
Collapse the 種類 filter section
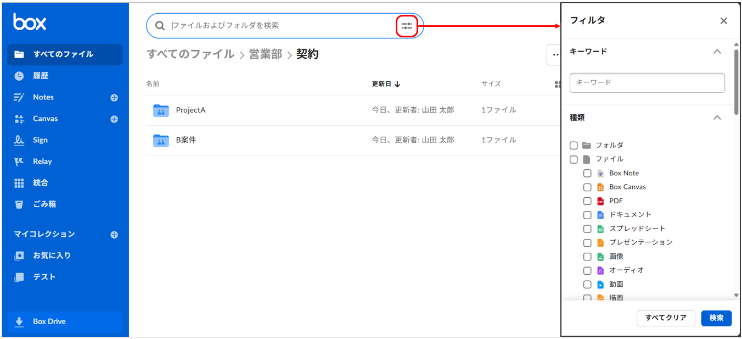(x=717, y=118)
